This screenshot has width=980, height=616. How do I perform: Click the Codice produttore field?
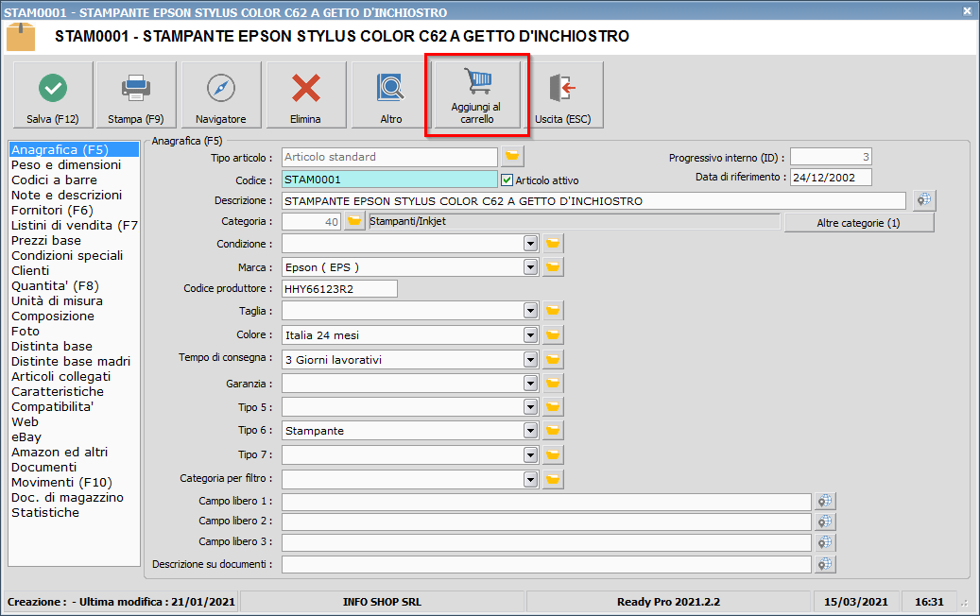coord(339,289)
